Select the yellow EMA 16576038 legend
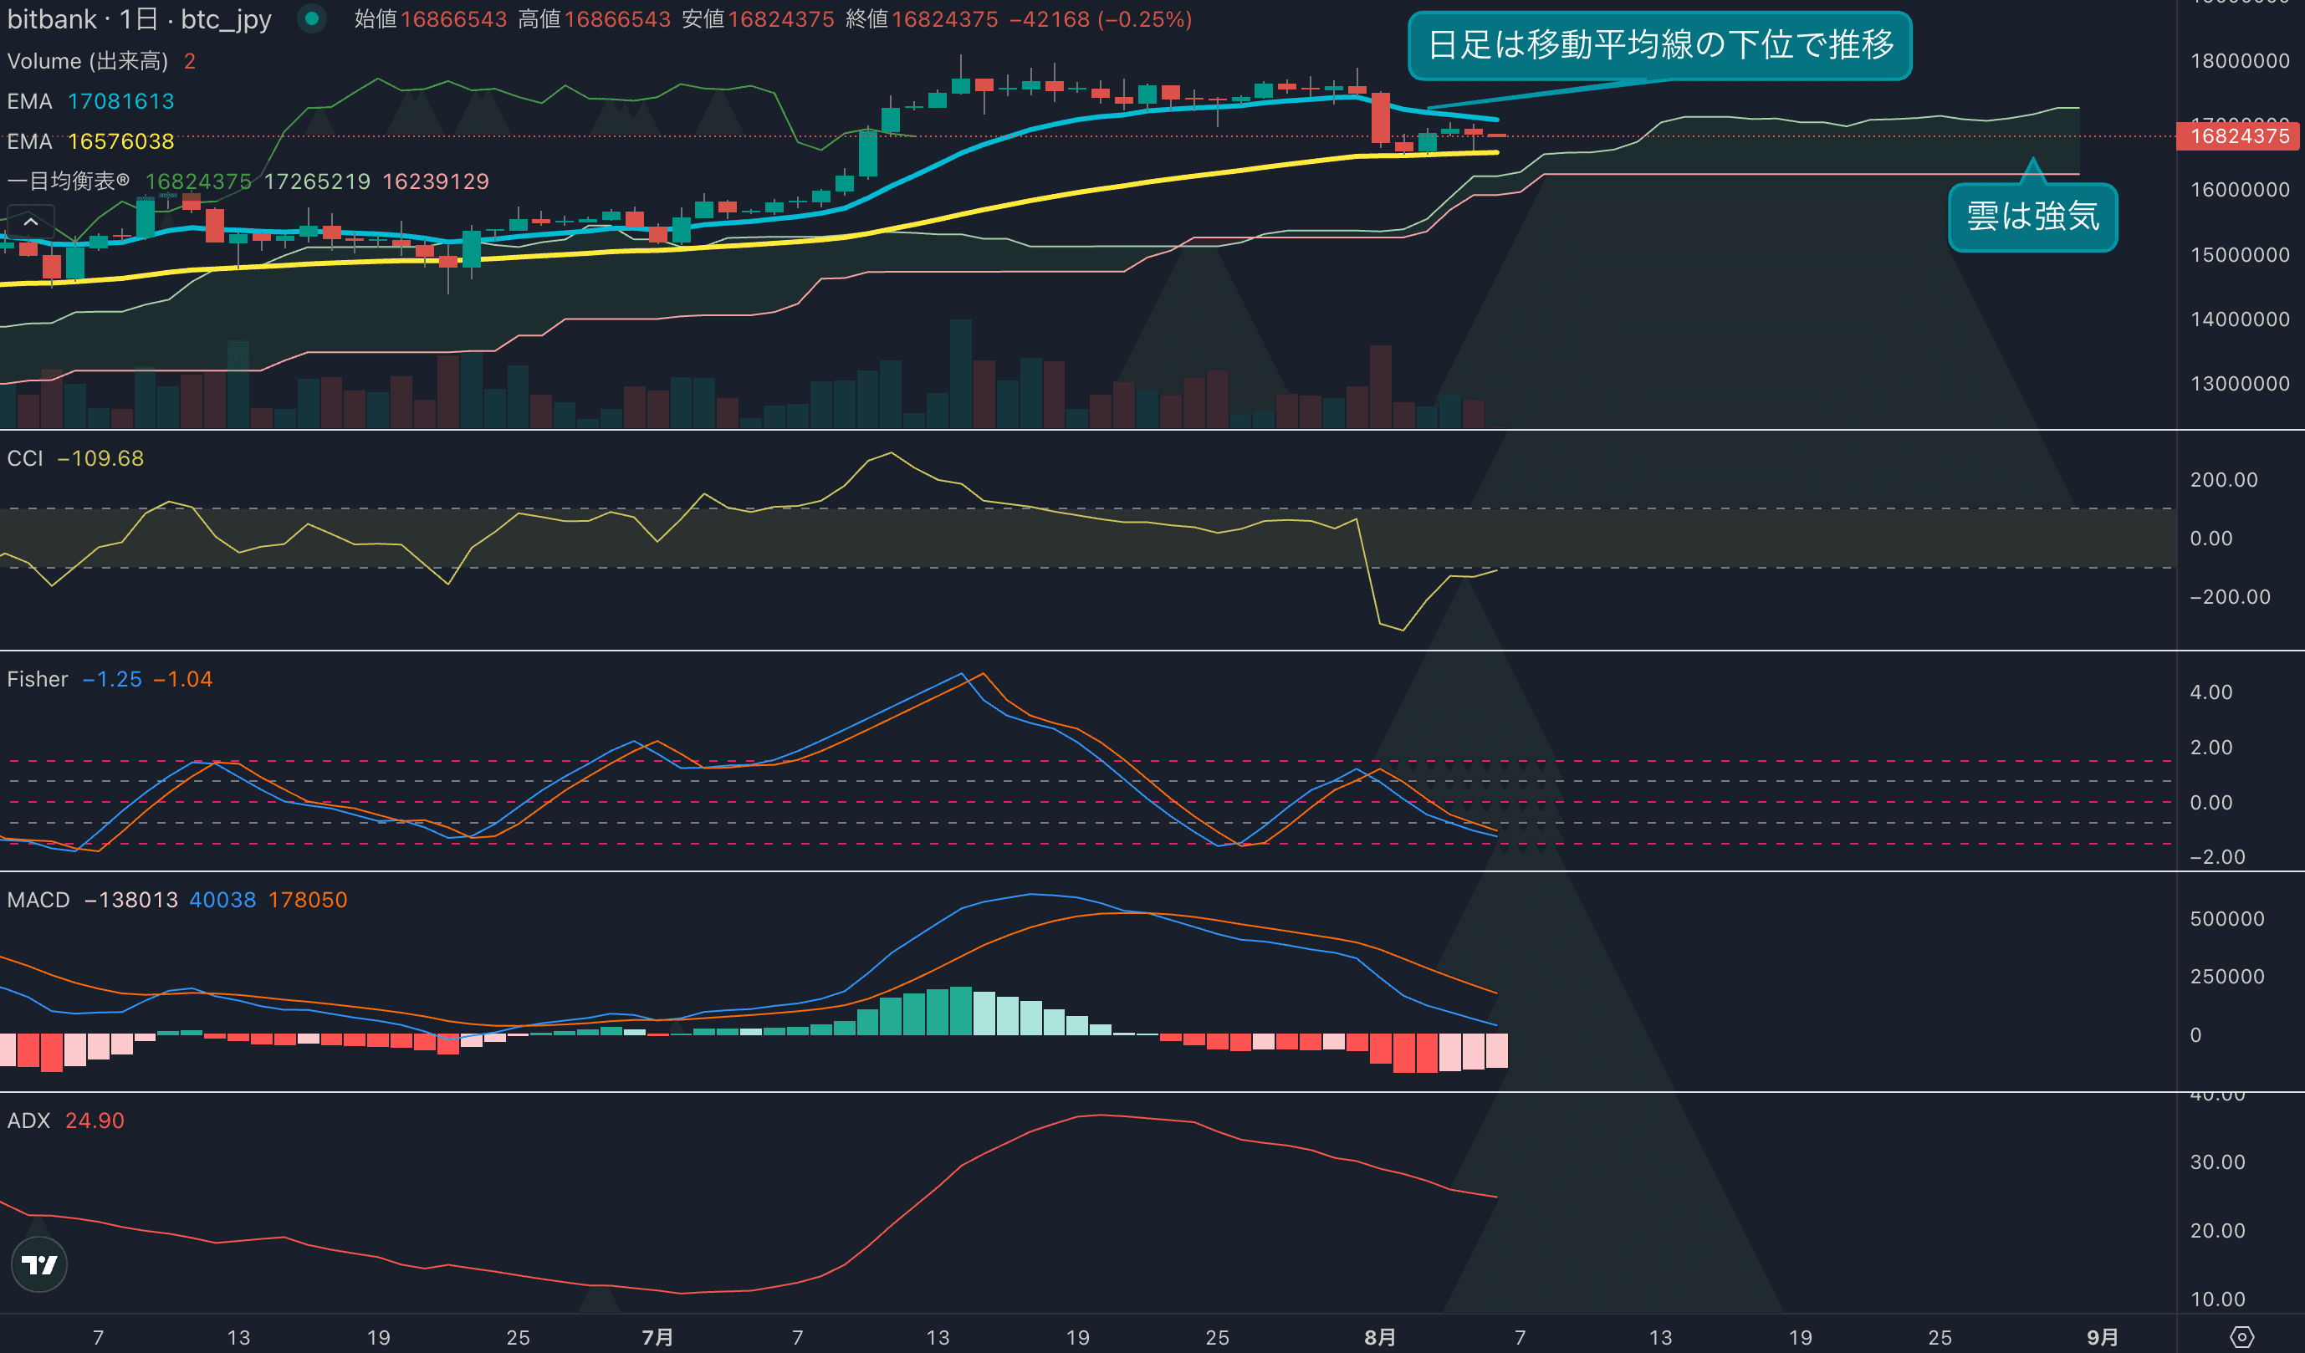 pyautogui.click(x=90, y=142)
